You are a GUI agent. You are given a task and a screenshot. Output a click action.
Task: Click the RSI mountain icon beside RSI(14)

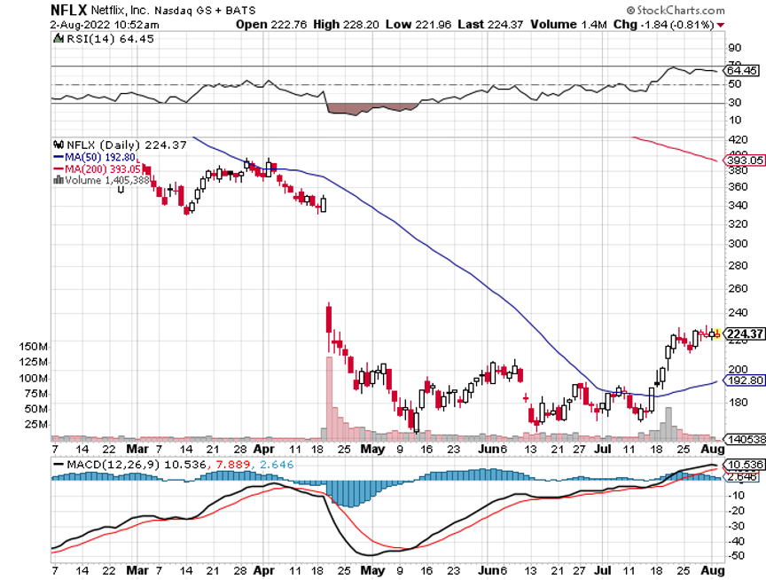(x=59, y=39)
